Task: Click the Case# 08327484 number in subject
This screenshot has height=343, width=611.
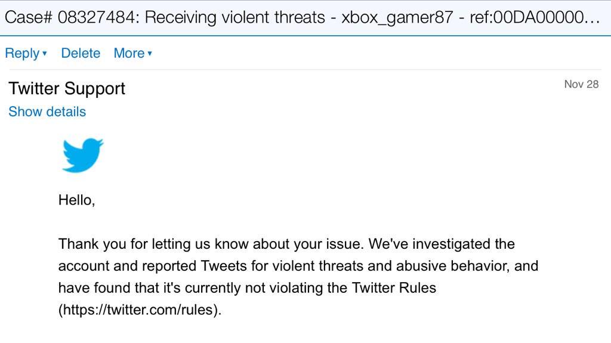Action: (72, 17)
